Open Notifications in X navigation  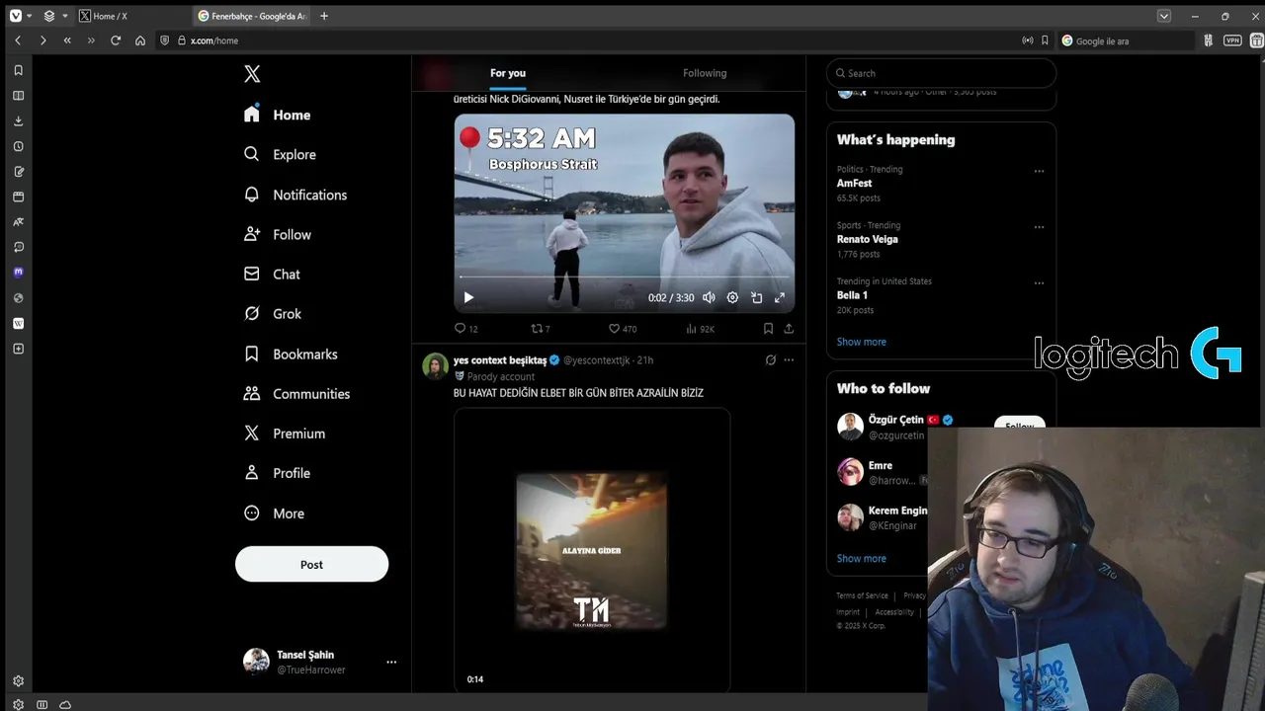click(x=295, y=195)
